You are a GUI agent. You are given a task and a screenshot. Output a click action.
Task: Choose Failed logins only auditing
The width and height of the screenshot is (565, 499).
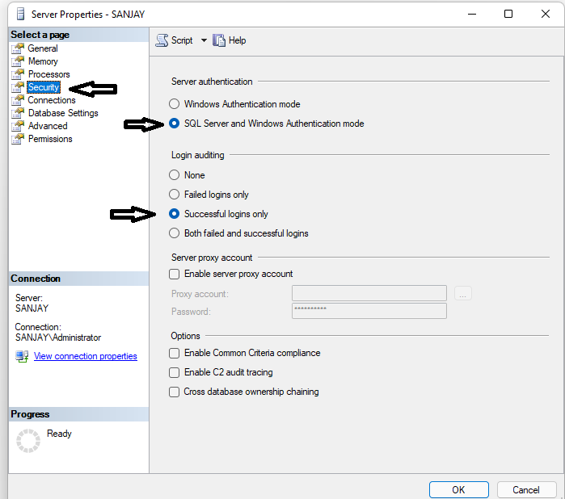175,195
